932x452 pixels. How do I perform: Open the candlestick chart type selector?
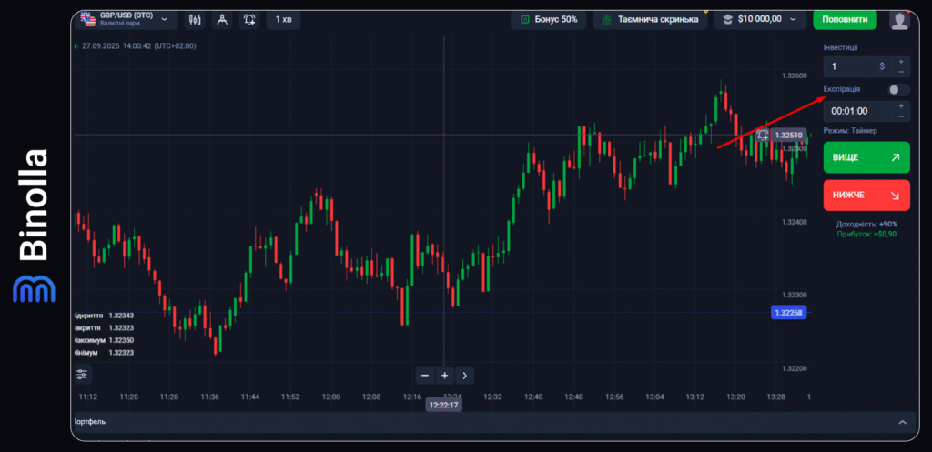point(195,19)
